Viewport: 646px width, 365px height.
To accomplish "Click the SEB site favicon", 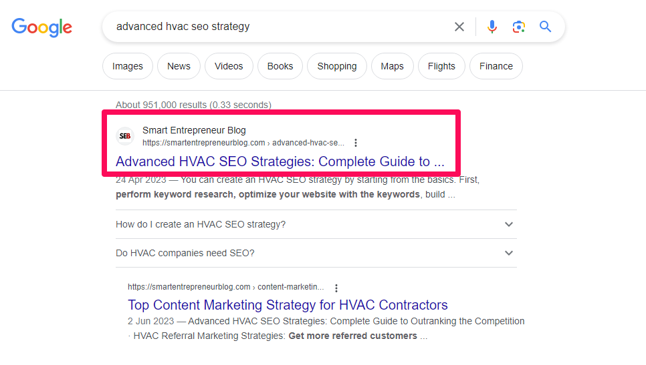I will tap(125, 136).
